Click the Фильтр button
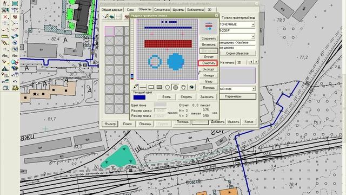 pyautogui.click(x=110, y=124)
